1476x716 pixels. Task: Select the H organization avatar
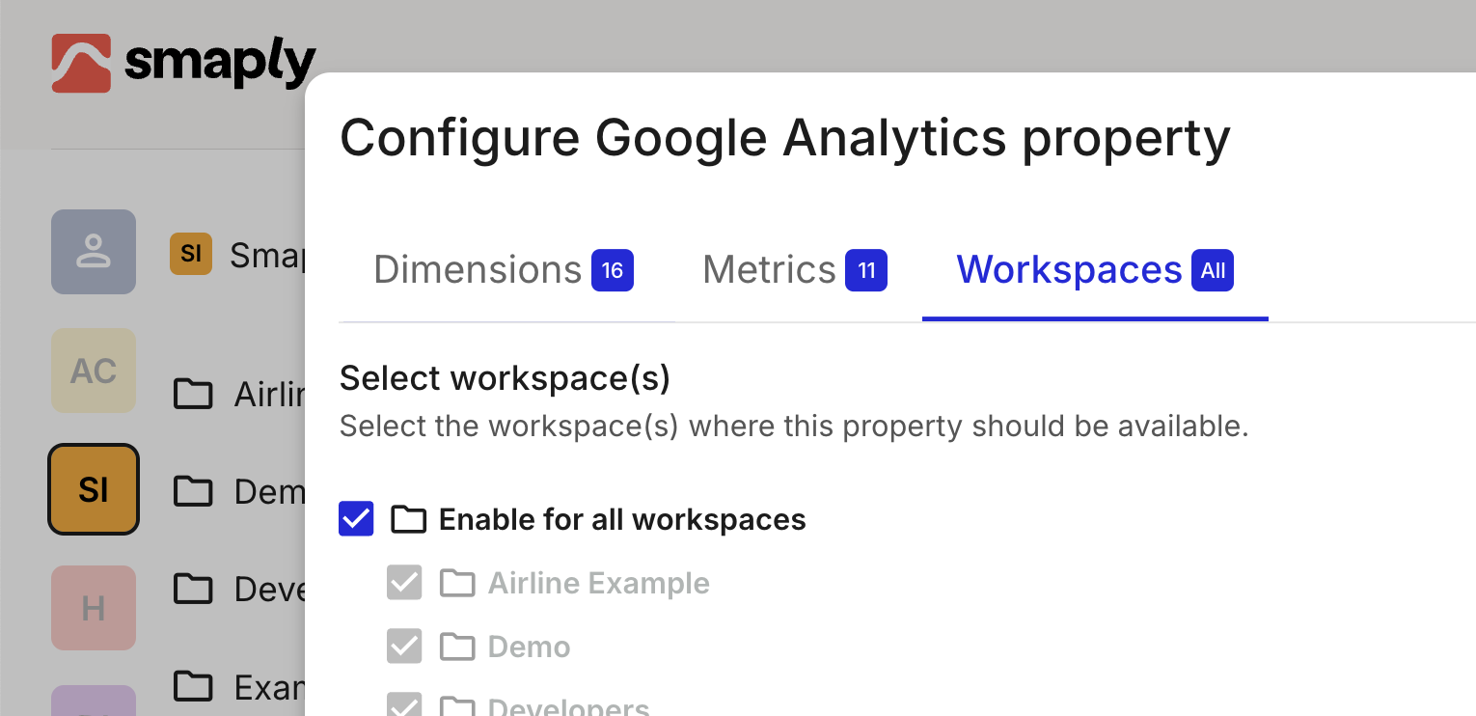(94, 608)
